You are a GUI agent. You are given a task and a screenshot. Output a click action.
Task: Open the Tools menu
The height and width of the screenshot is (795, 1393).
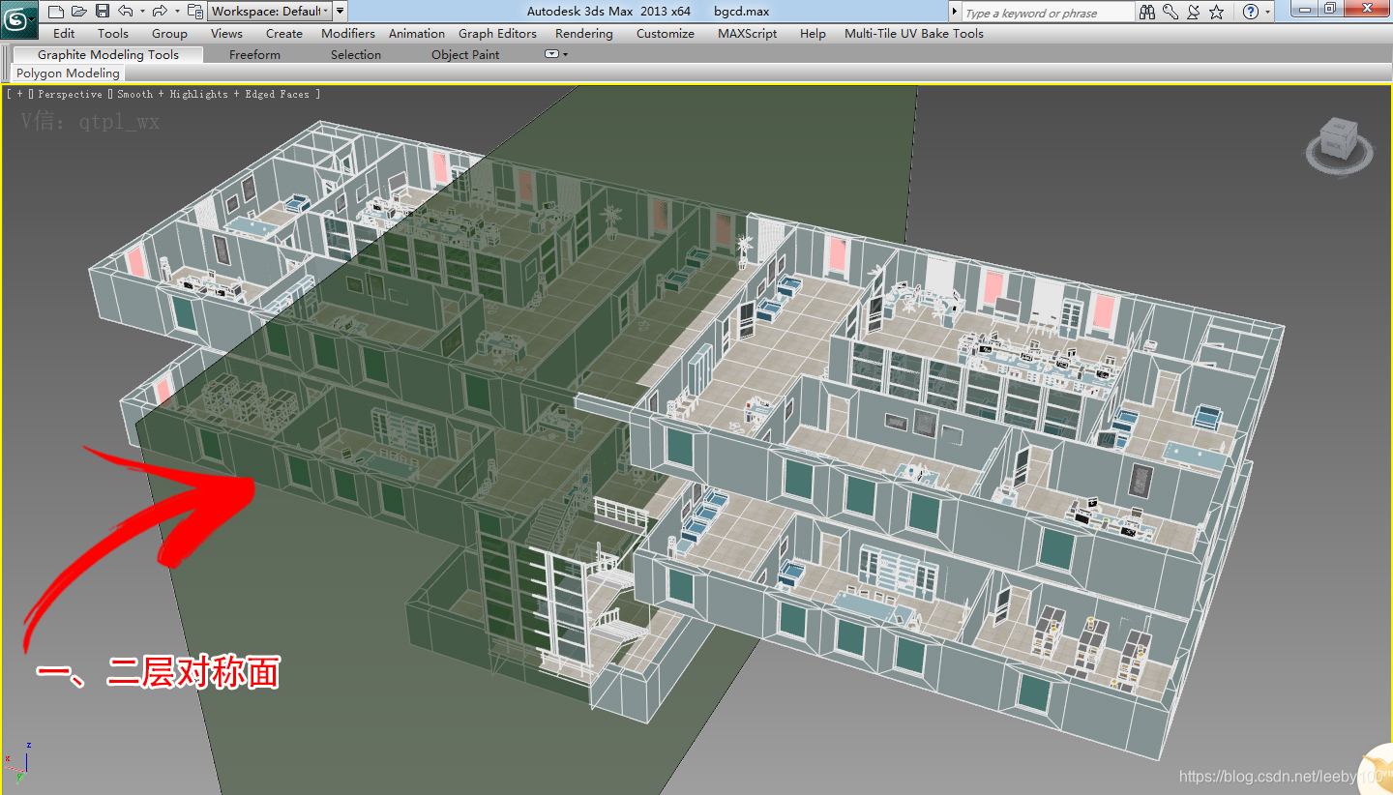113,33
